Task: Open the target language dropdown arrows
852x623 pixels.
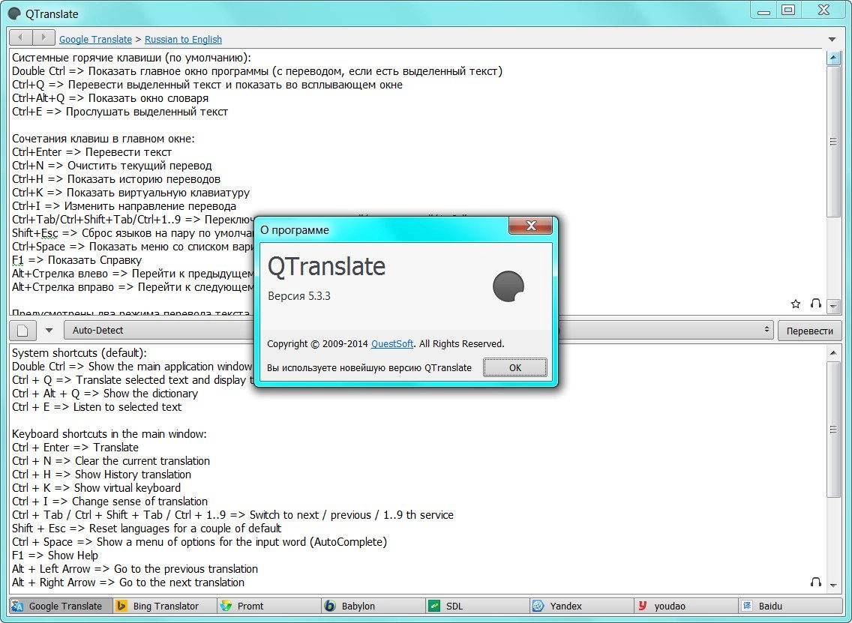Action: tap(766, 330)
